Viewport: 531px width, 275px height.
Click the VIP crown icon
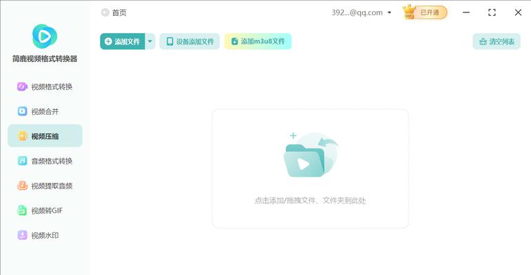coord(409,12)
